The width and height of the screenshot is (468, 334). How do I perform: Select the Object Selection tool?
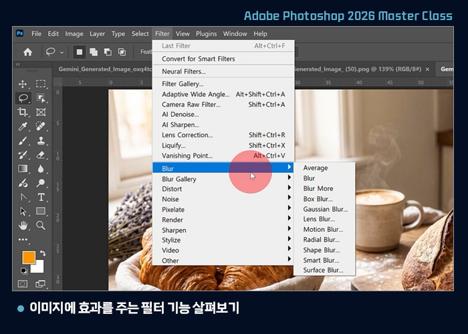point(41,98)
